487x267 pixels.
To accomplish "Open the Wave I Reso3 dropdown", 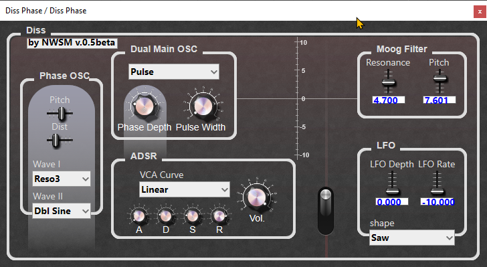I will 62,179.
